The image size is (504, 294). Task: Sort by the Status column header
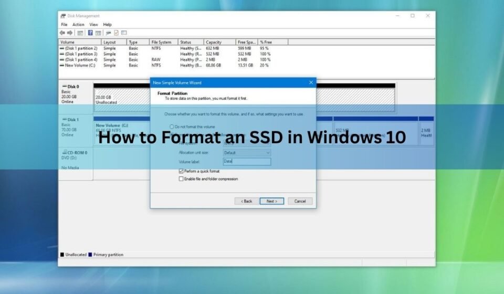[191, 42]
